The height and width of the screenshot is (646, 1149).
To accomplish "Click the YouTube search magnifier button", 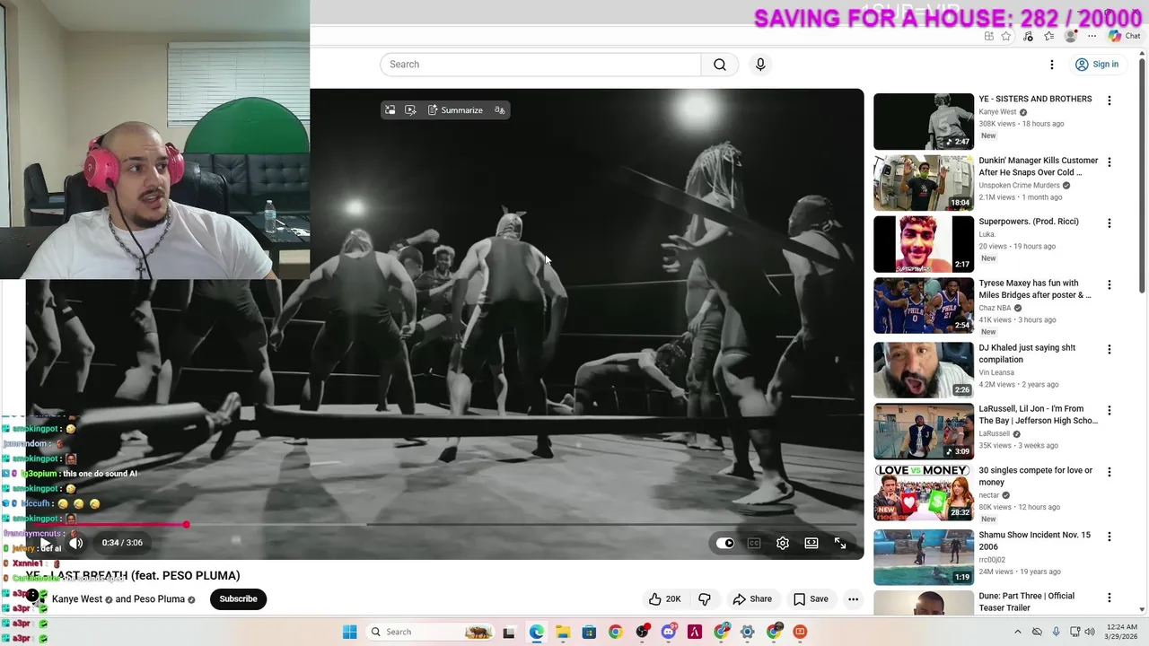I will tap(720, 65).
